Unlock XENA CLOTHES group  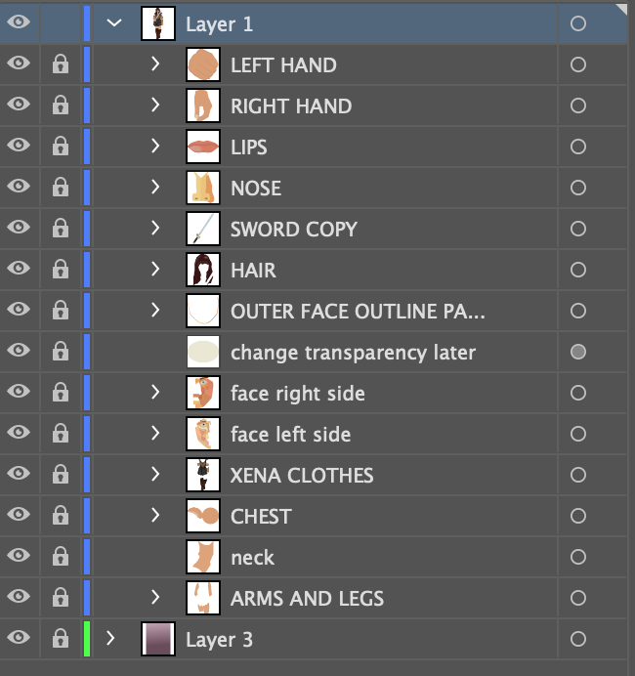(61, 474)
